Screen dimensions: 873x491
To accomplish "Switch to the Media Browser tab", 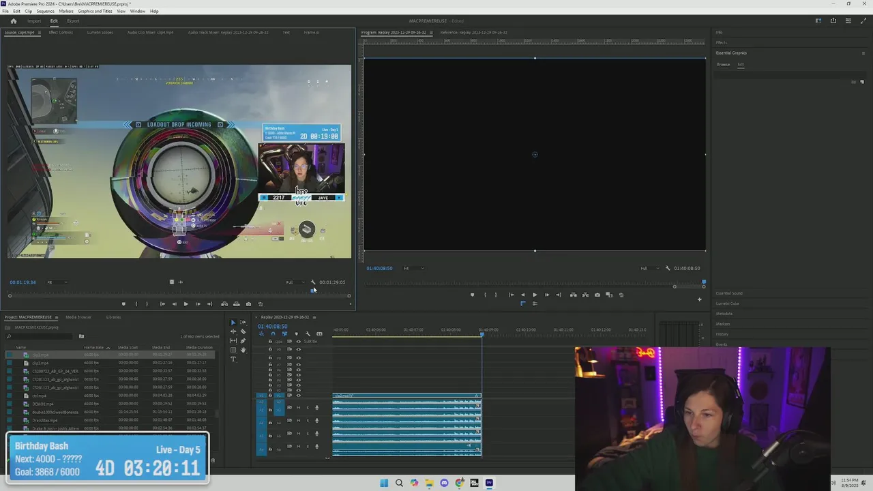I will pos(78,317).
